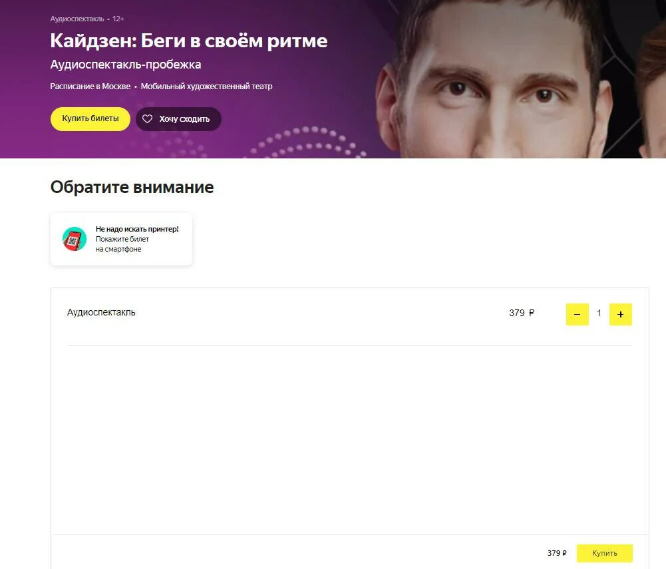Click the QR ticket smartphone icon
The image size is (666, 569).
tap(75, 239)
